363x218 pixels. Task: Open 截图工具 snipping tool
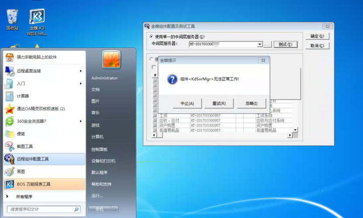pyautogui.click(x=45, y=146)
